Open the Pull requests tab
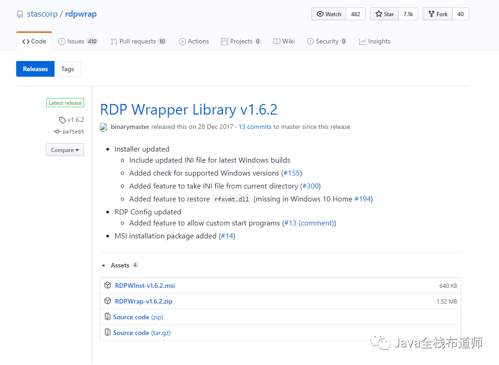499x365 pixels. [x=139, y=42]
